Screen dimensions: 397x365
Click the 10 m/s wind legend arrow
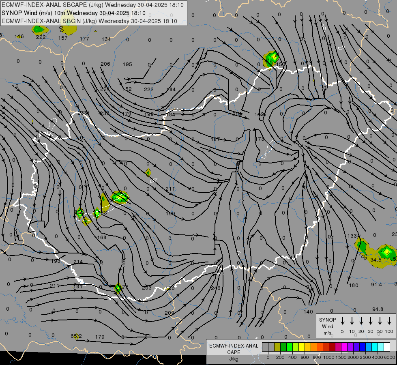[352, 321]
